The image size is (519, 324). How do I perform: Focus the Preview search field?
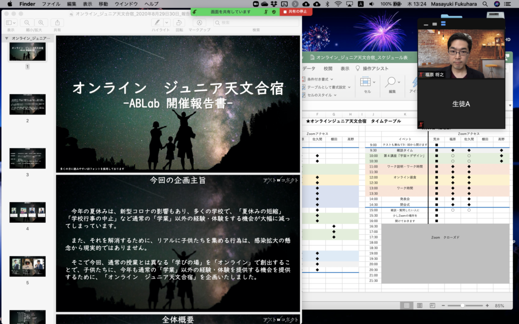tap(256, 22)
